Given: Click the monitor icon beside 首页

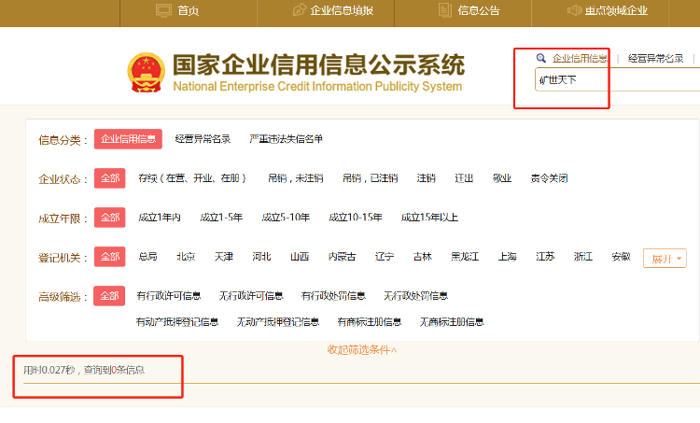Looking at the screenshot, I should (x=163, y=10).
